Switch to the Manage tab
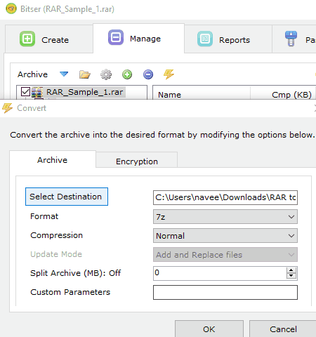This screenshot has height=337, width=316. (x=138, y=38)
